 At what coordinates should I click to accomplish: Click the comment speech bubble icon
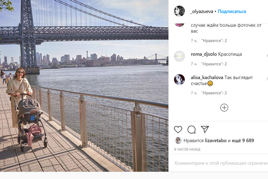(191, 129)
